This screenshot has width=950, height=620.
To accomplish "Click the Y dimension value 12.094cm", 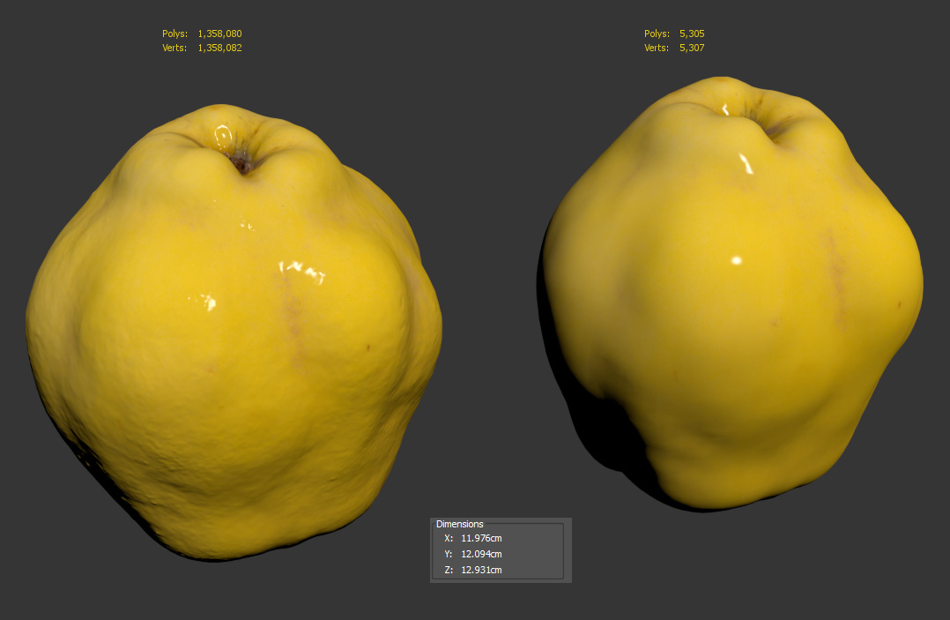I will pos(481,554).
